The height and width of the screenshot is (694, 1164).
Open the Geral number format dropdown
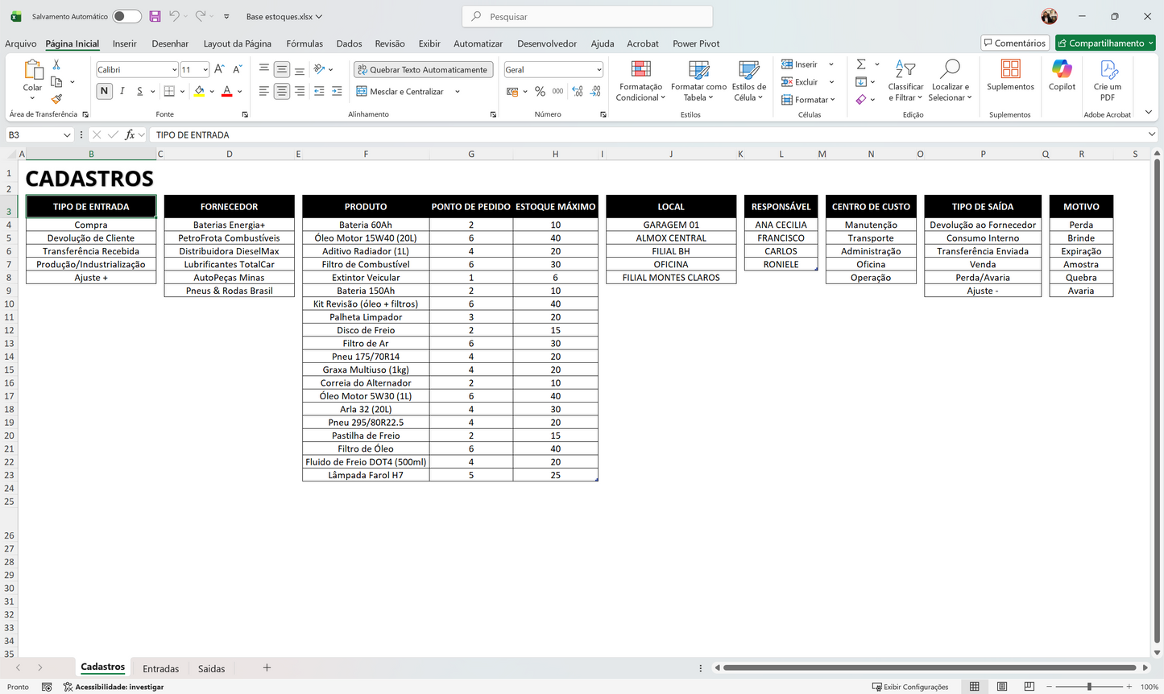[599, 70]
